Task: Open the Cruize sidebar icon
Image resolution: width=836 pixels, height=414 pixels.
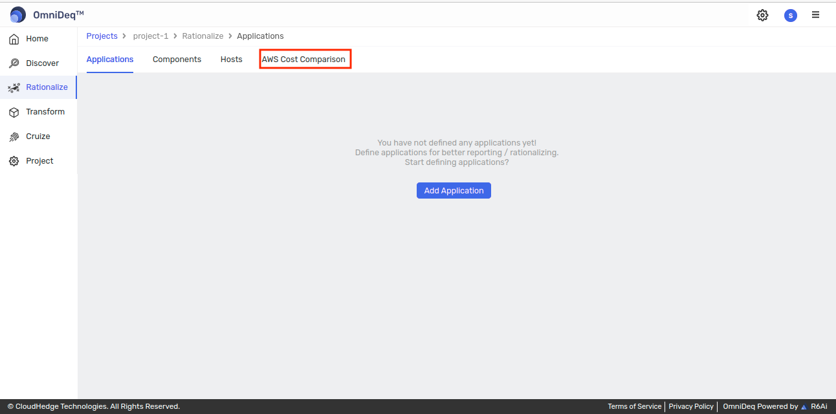Action: click(x=14, y=136)
